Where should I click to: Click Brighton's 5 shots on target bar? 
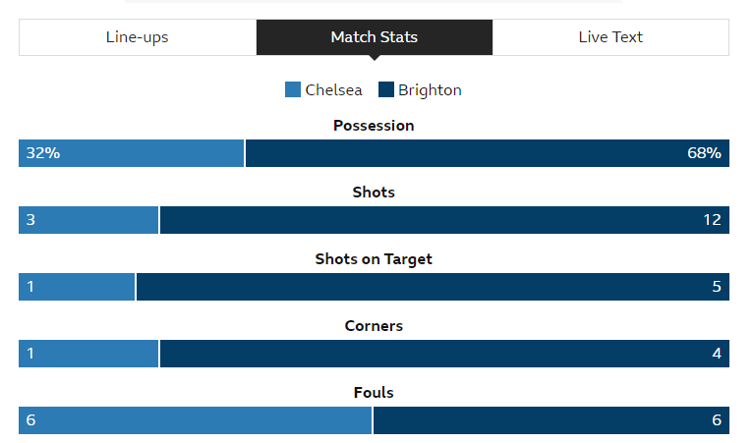[433, 287]
